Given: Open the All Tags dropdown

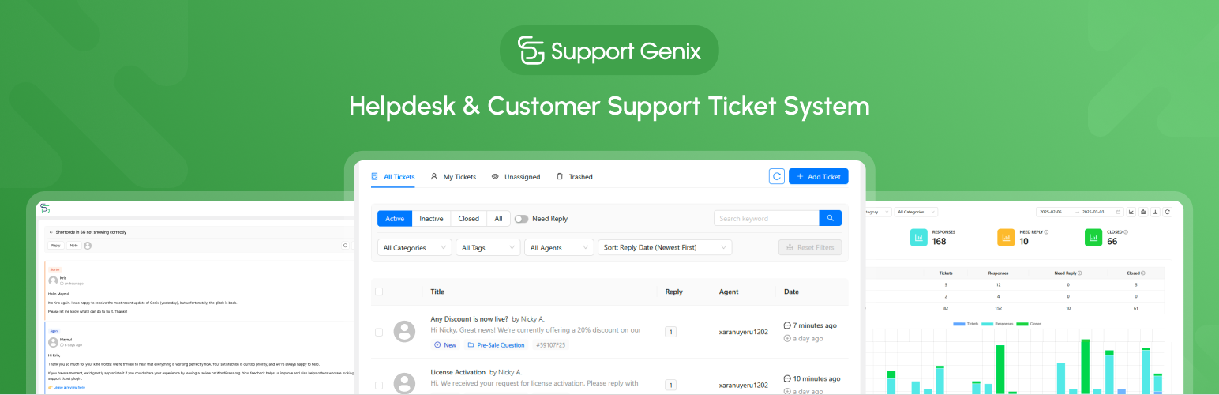Looking at the screenshot, I should tap(488, 247).
